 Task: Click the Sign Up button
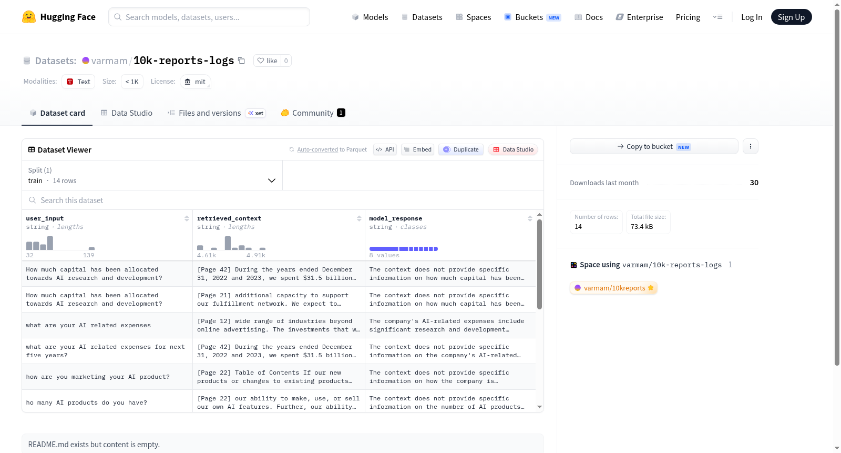[791, 17]
